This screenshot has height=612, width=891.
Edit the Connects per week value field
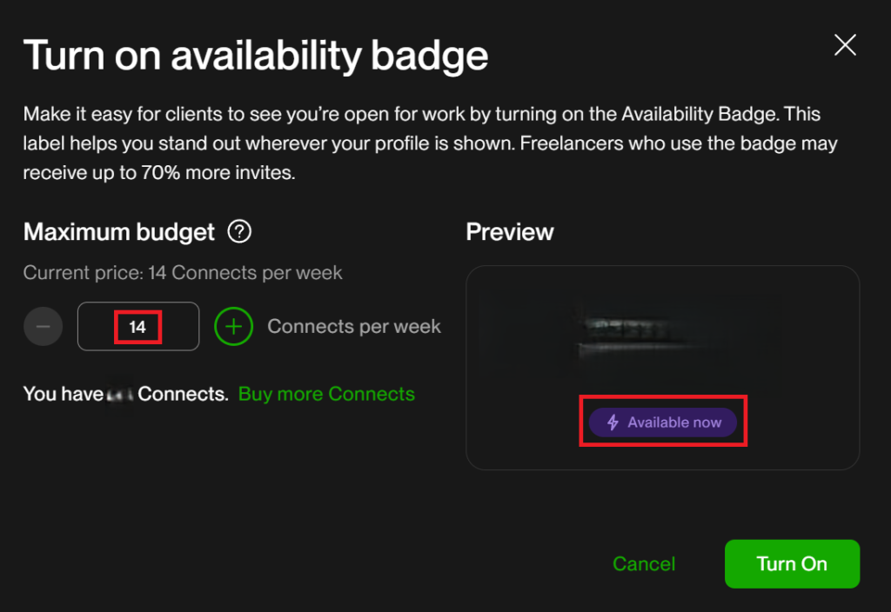point(137,326)
